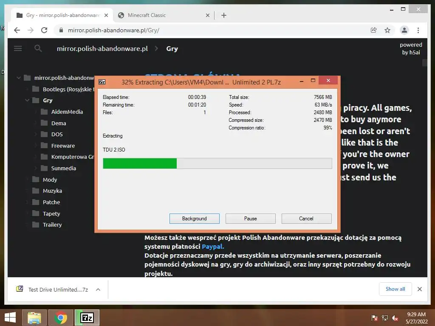Click the Trailery folder icon

[x=36, y=224]
